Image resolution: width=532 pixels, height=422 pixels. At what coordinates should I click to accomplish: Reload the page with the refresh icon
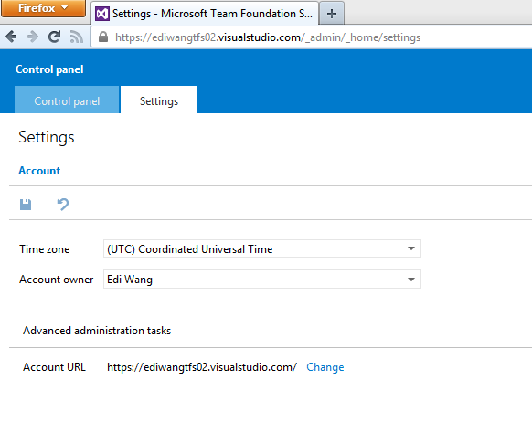click(x=54, y=37)
